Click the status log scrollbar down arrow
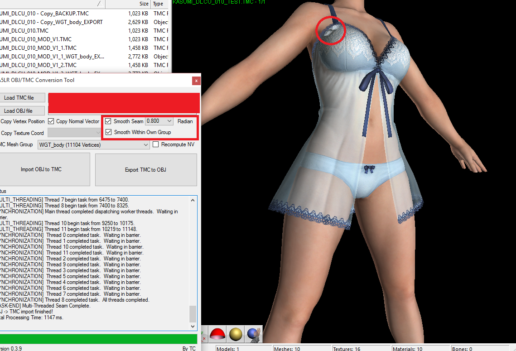516x351 pixels. [x=193, y=326]
